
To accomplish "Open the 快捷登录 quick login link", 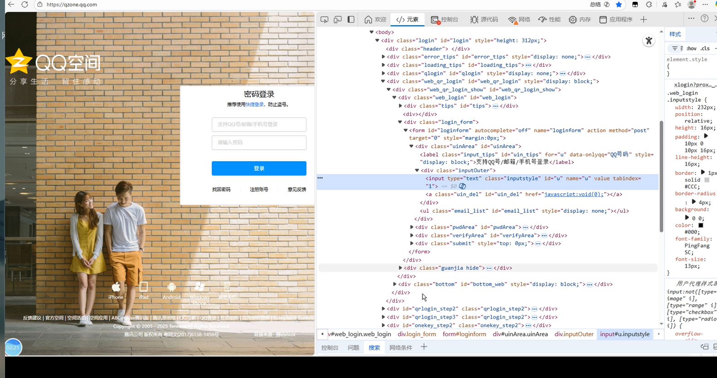I will coord(255,105).
